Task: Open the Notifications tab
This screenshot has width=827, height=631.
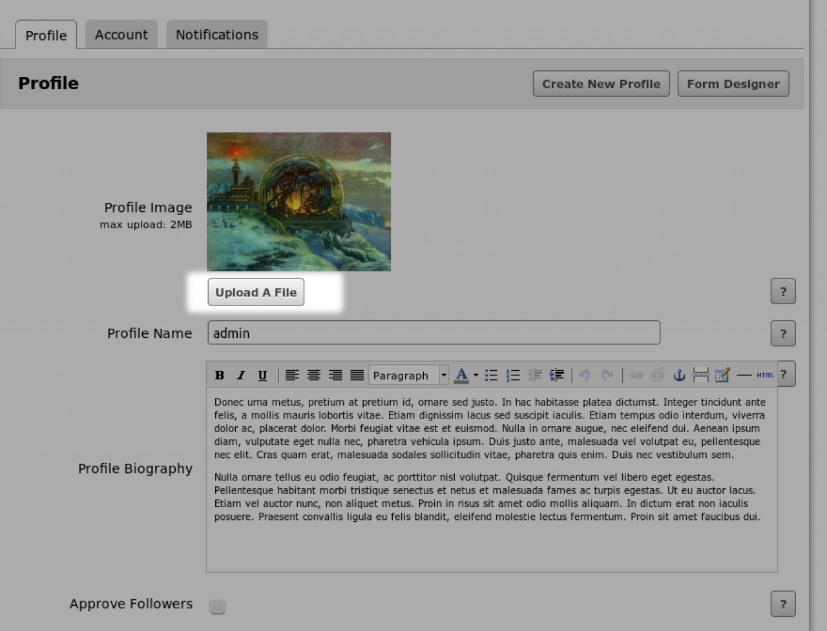Action: coord(217,35)
